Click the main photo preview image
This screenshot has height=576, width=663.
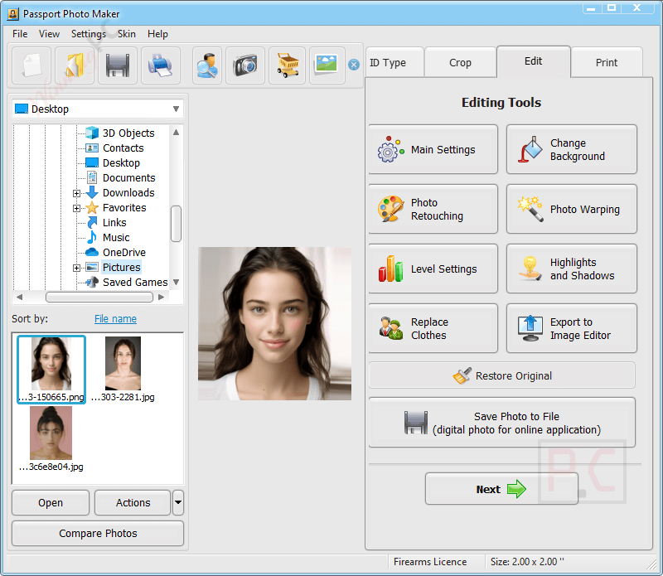[275, 323]
